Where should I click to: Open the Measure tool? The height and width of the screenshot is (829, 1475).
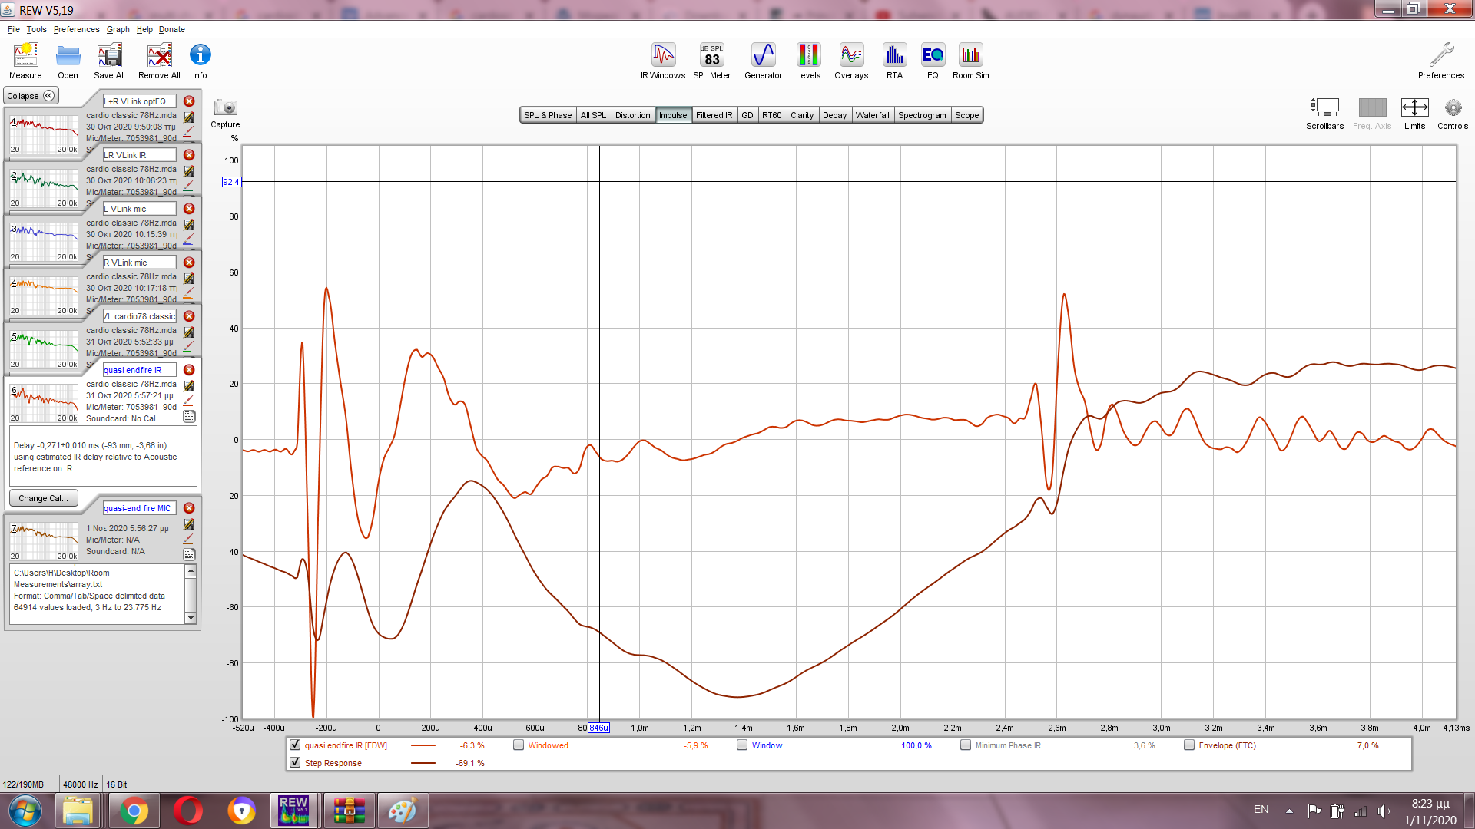coord(25,61)
